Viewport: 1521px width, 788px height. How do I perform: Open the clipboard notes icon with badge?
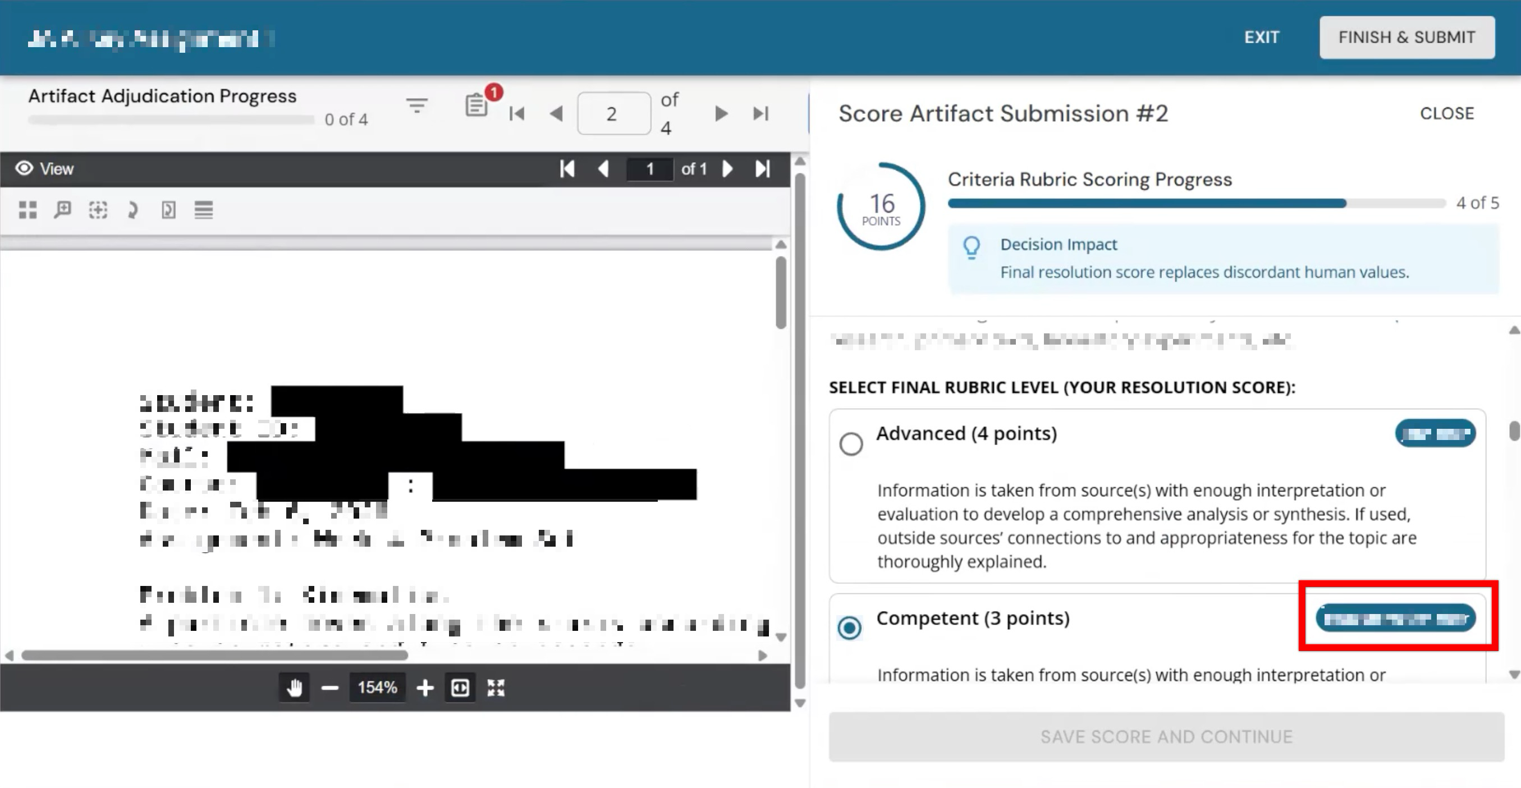[477, 106]
